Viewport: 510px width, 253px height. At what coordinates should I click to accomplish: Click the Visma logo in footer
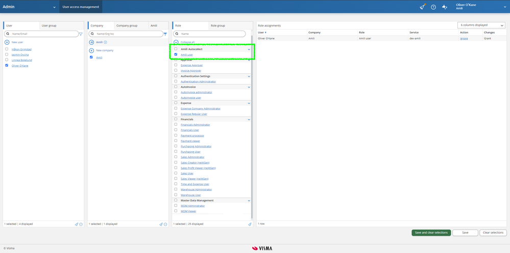[262, 248]
